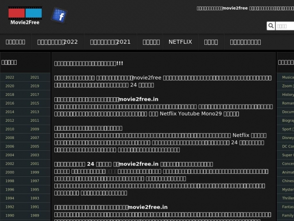
Task: Open the Fantasy category link
Action: (x=288, y=207)
